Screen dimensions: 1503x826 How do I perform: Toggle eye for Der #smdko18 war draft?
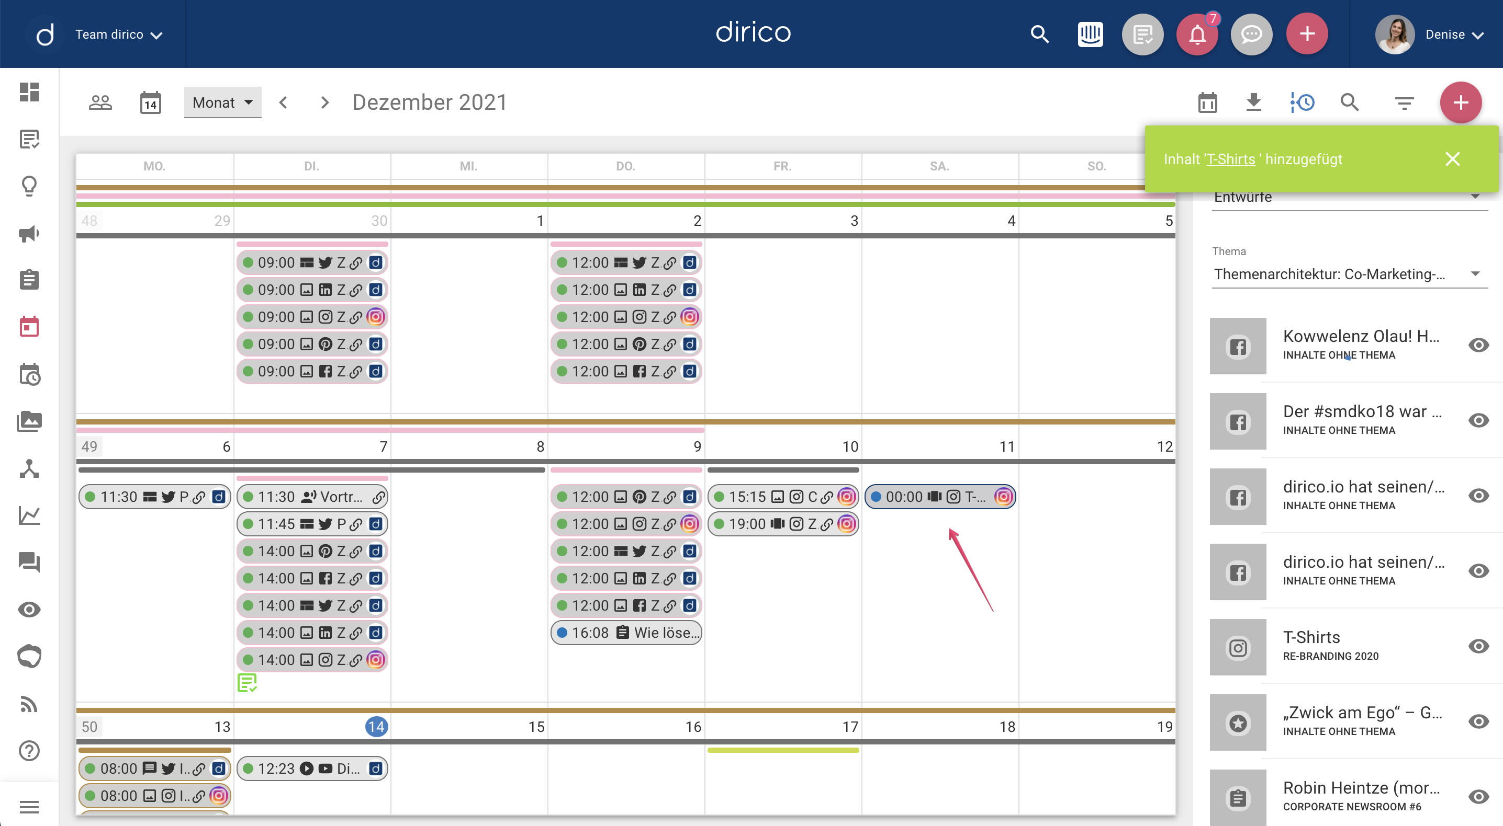click(x=1478, y=420)
